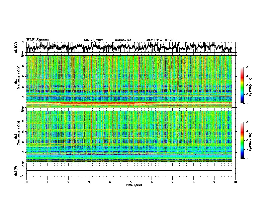Click the ch.1 waveform trace panel
The width and height of the screenshot is (265, 204).
click(130, 47)
